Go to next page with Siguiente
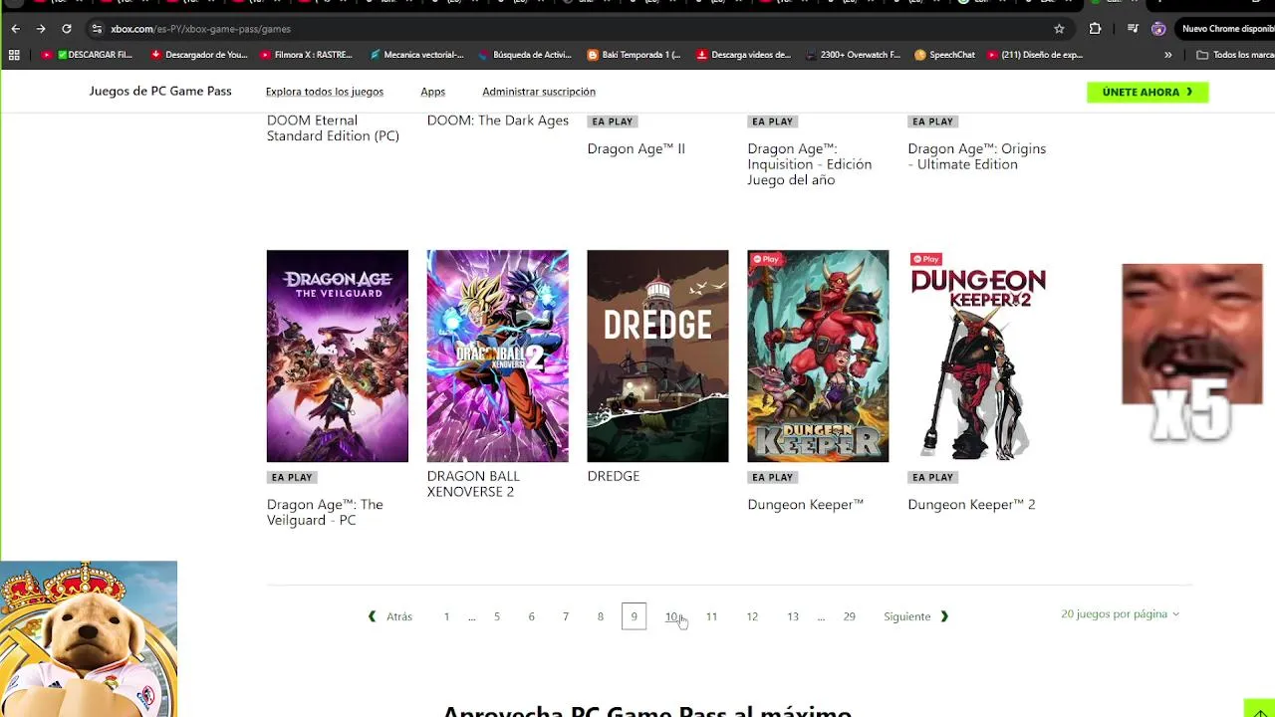1275x717 pixels. (x=916, y=616)
